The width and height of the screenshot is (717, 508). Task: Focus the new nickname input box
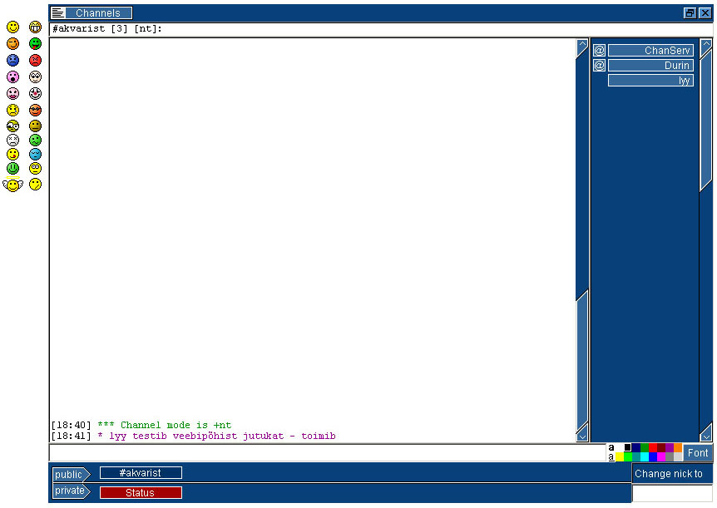coord(672,493)
